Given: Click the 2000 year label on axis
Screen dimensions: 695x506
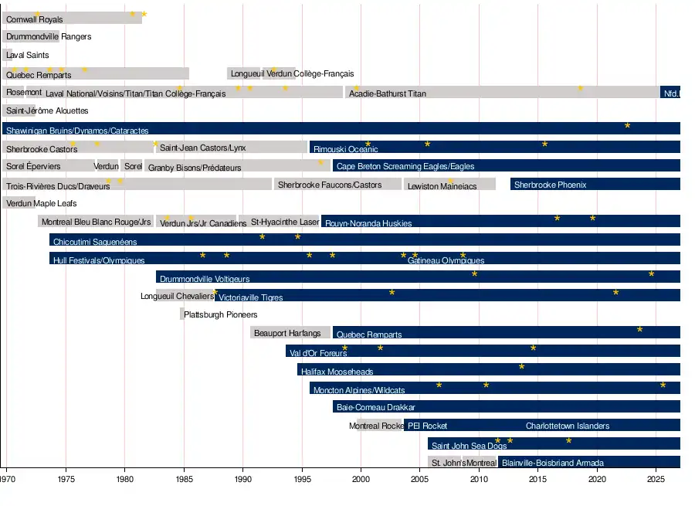Looking at the screenshot, I should click(361, 480).
